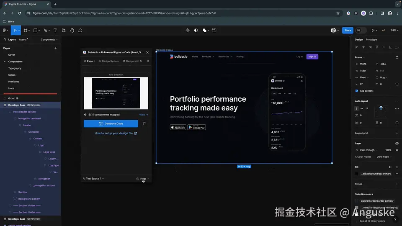Open the Dark mode color modes dropdown
The image size is (402, 226).
pyautogui.click(x=384, y=157)
